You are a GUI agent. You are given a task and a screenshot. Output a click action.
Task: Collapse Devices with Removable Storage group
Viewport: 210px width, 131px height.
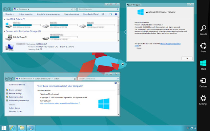(4, 31)
